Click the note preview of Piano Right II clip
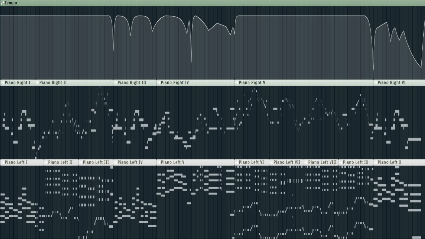The image size is (425, 239). click(x=74, y=122)
